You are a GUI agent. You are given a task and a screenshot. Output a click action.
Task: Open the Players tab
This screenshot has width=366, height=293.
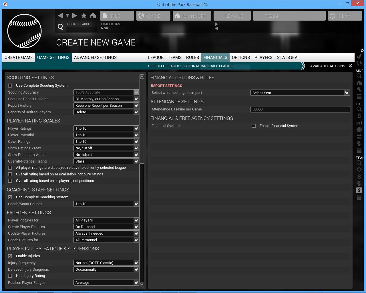point(263,58)
